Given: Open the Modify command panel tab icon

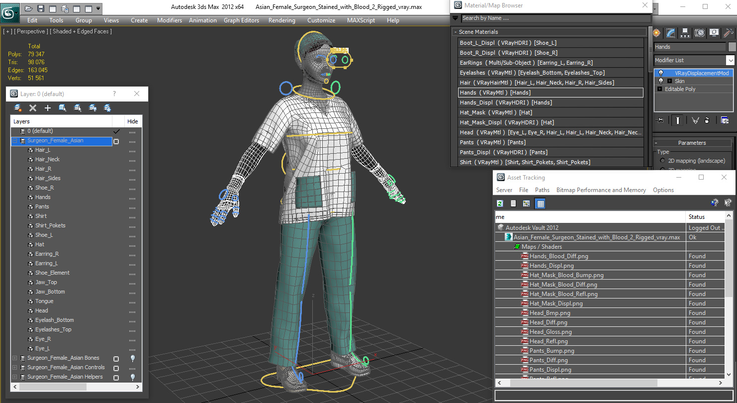Looking at the screenshot, I should coord(671,33).
